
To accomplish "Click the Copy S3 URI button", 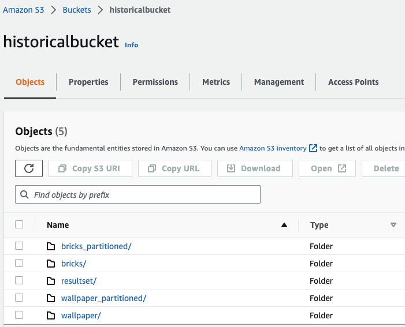I will (x=90, y=168).
